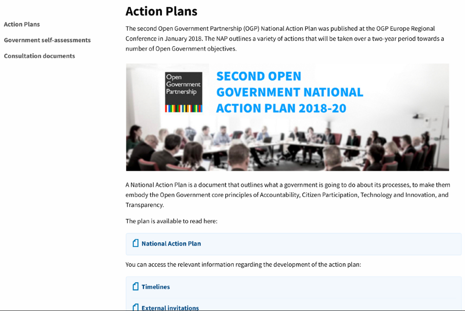Open Government self-assessments sidebar item
The width and height of the screenshot is (465, 311).
tap(47, 40)
